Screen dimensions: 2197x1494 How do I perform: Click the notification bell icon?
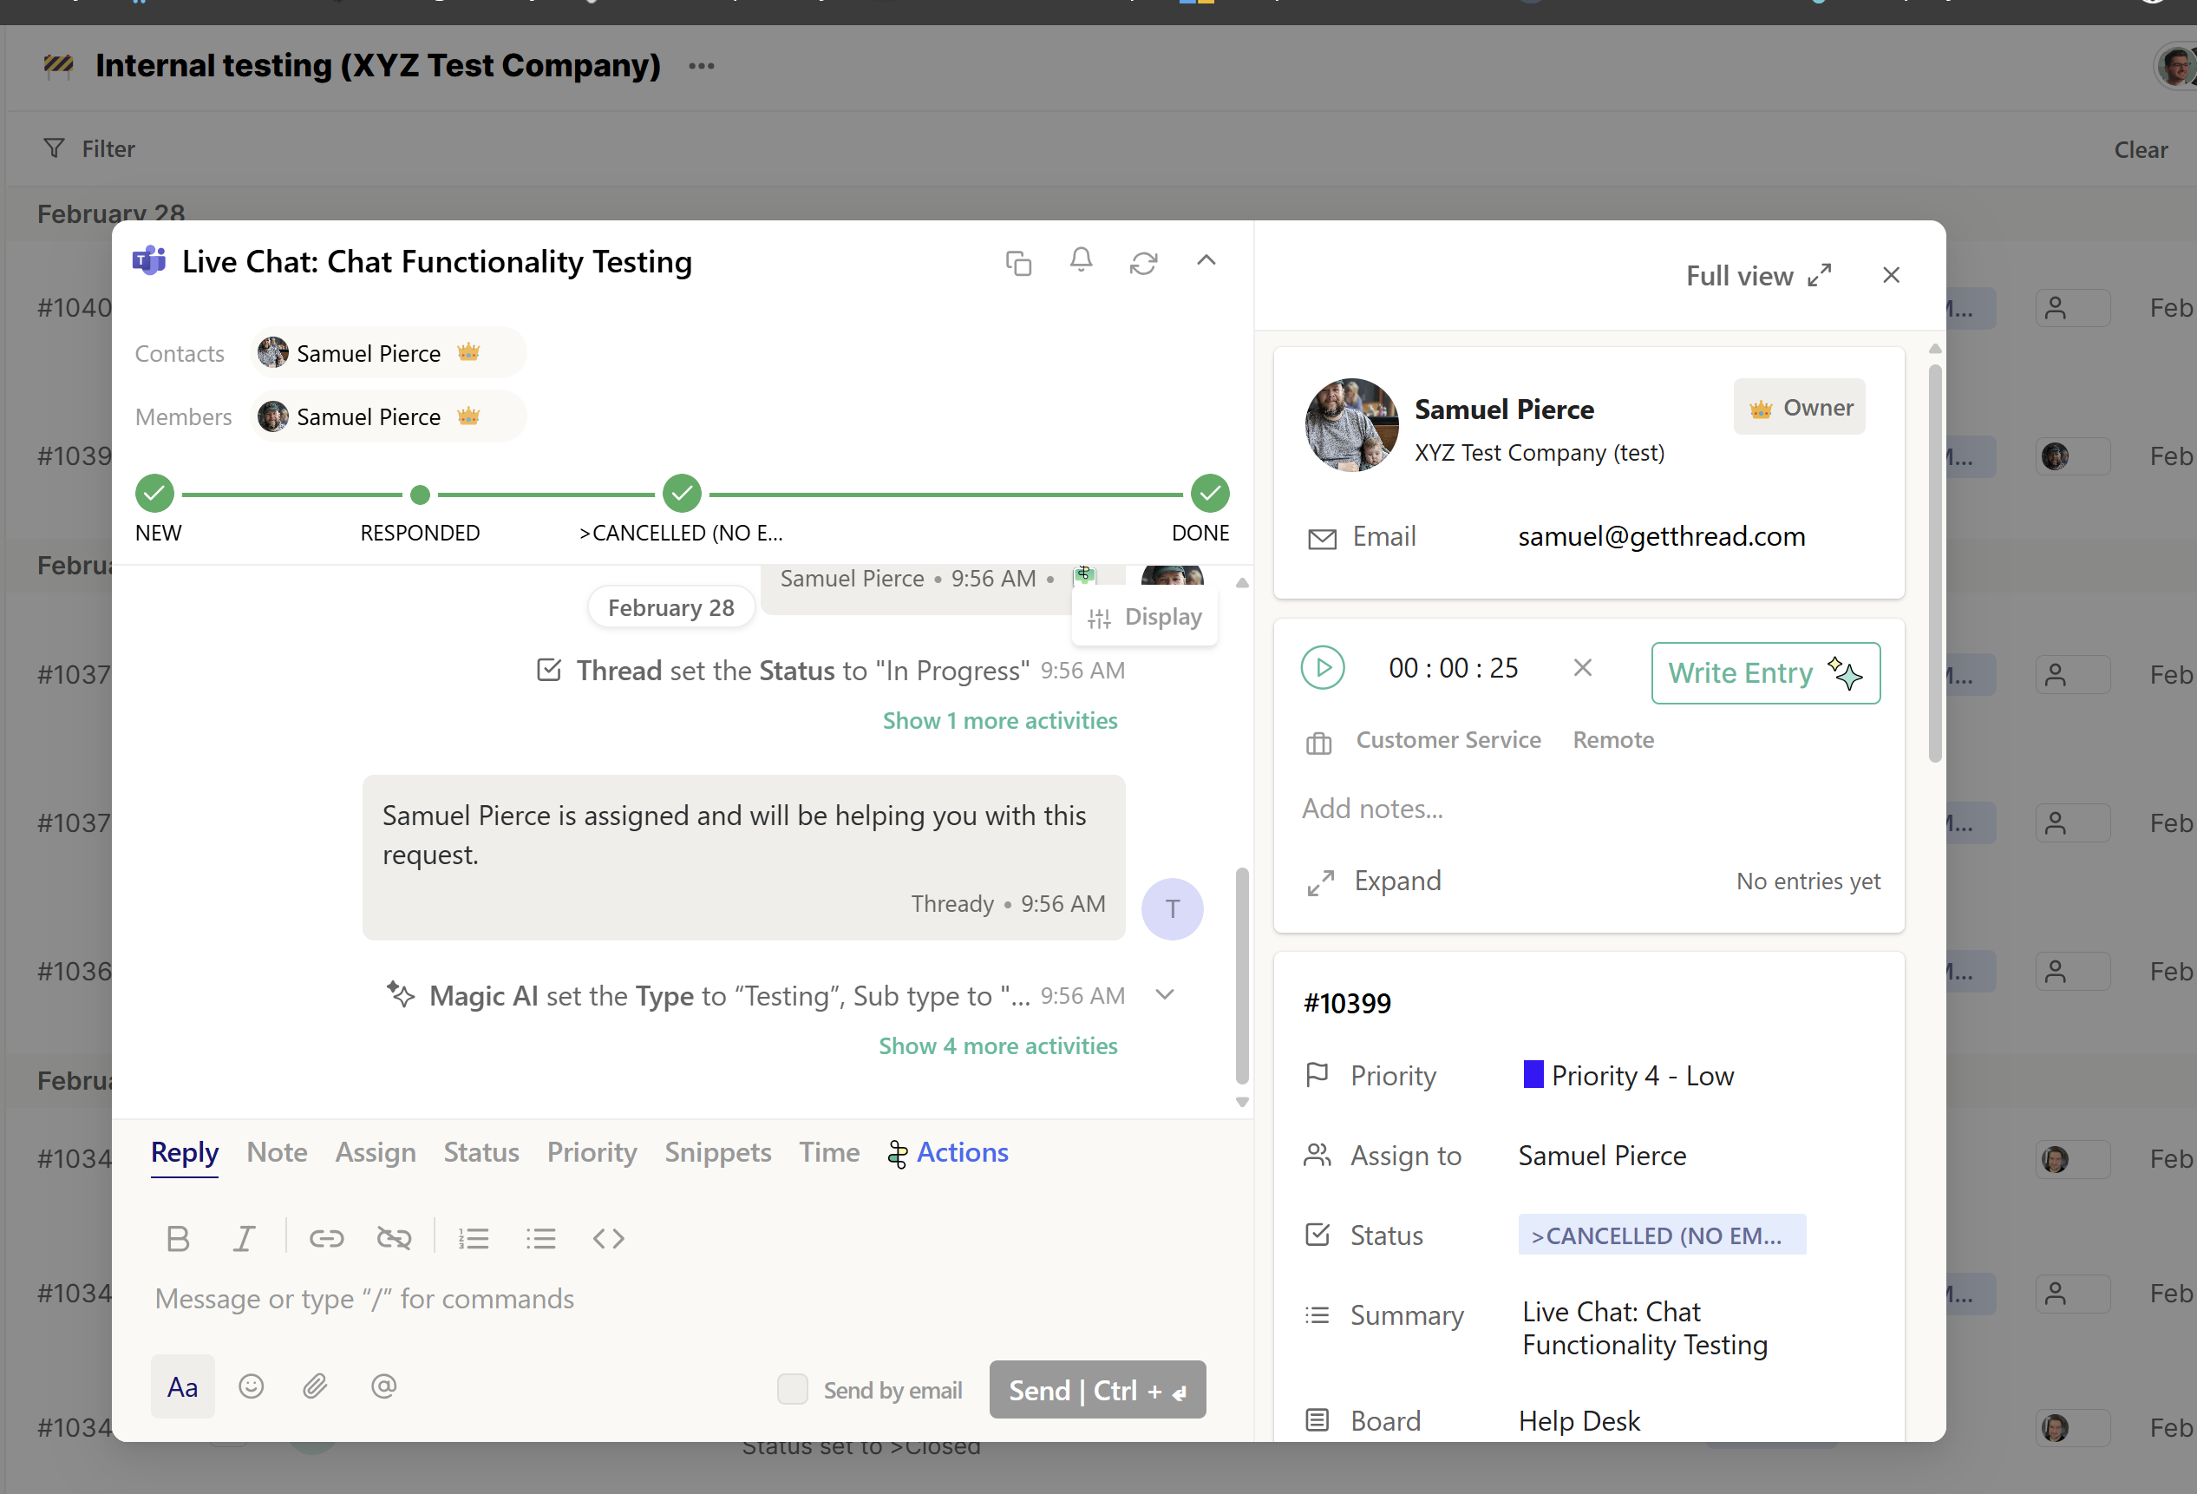[1081, 259]
